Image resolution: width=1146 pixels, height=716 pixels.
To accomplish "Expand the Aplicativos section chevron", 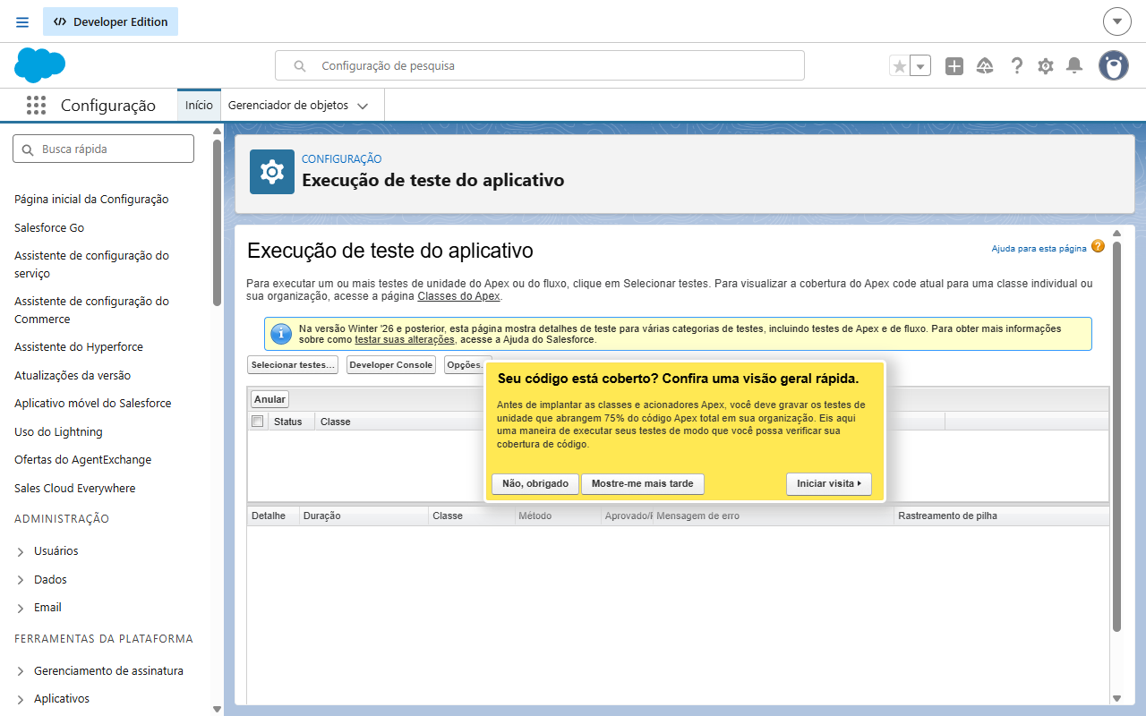I will tap(21, 699).
